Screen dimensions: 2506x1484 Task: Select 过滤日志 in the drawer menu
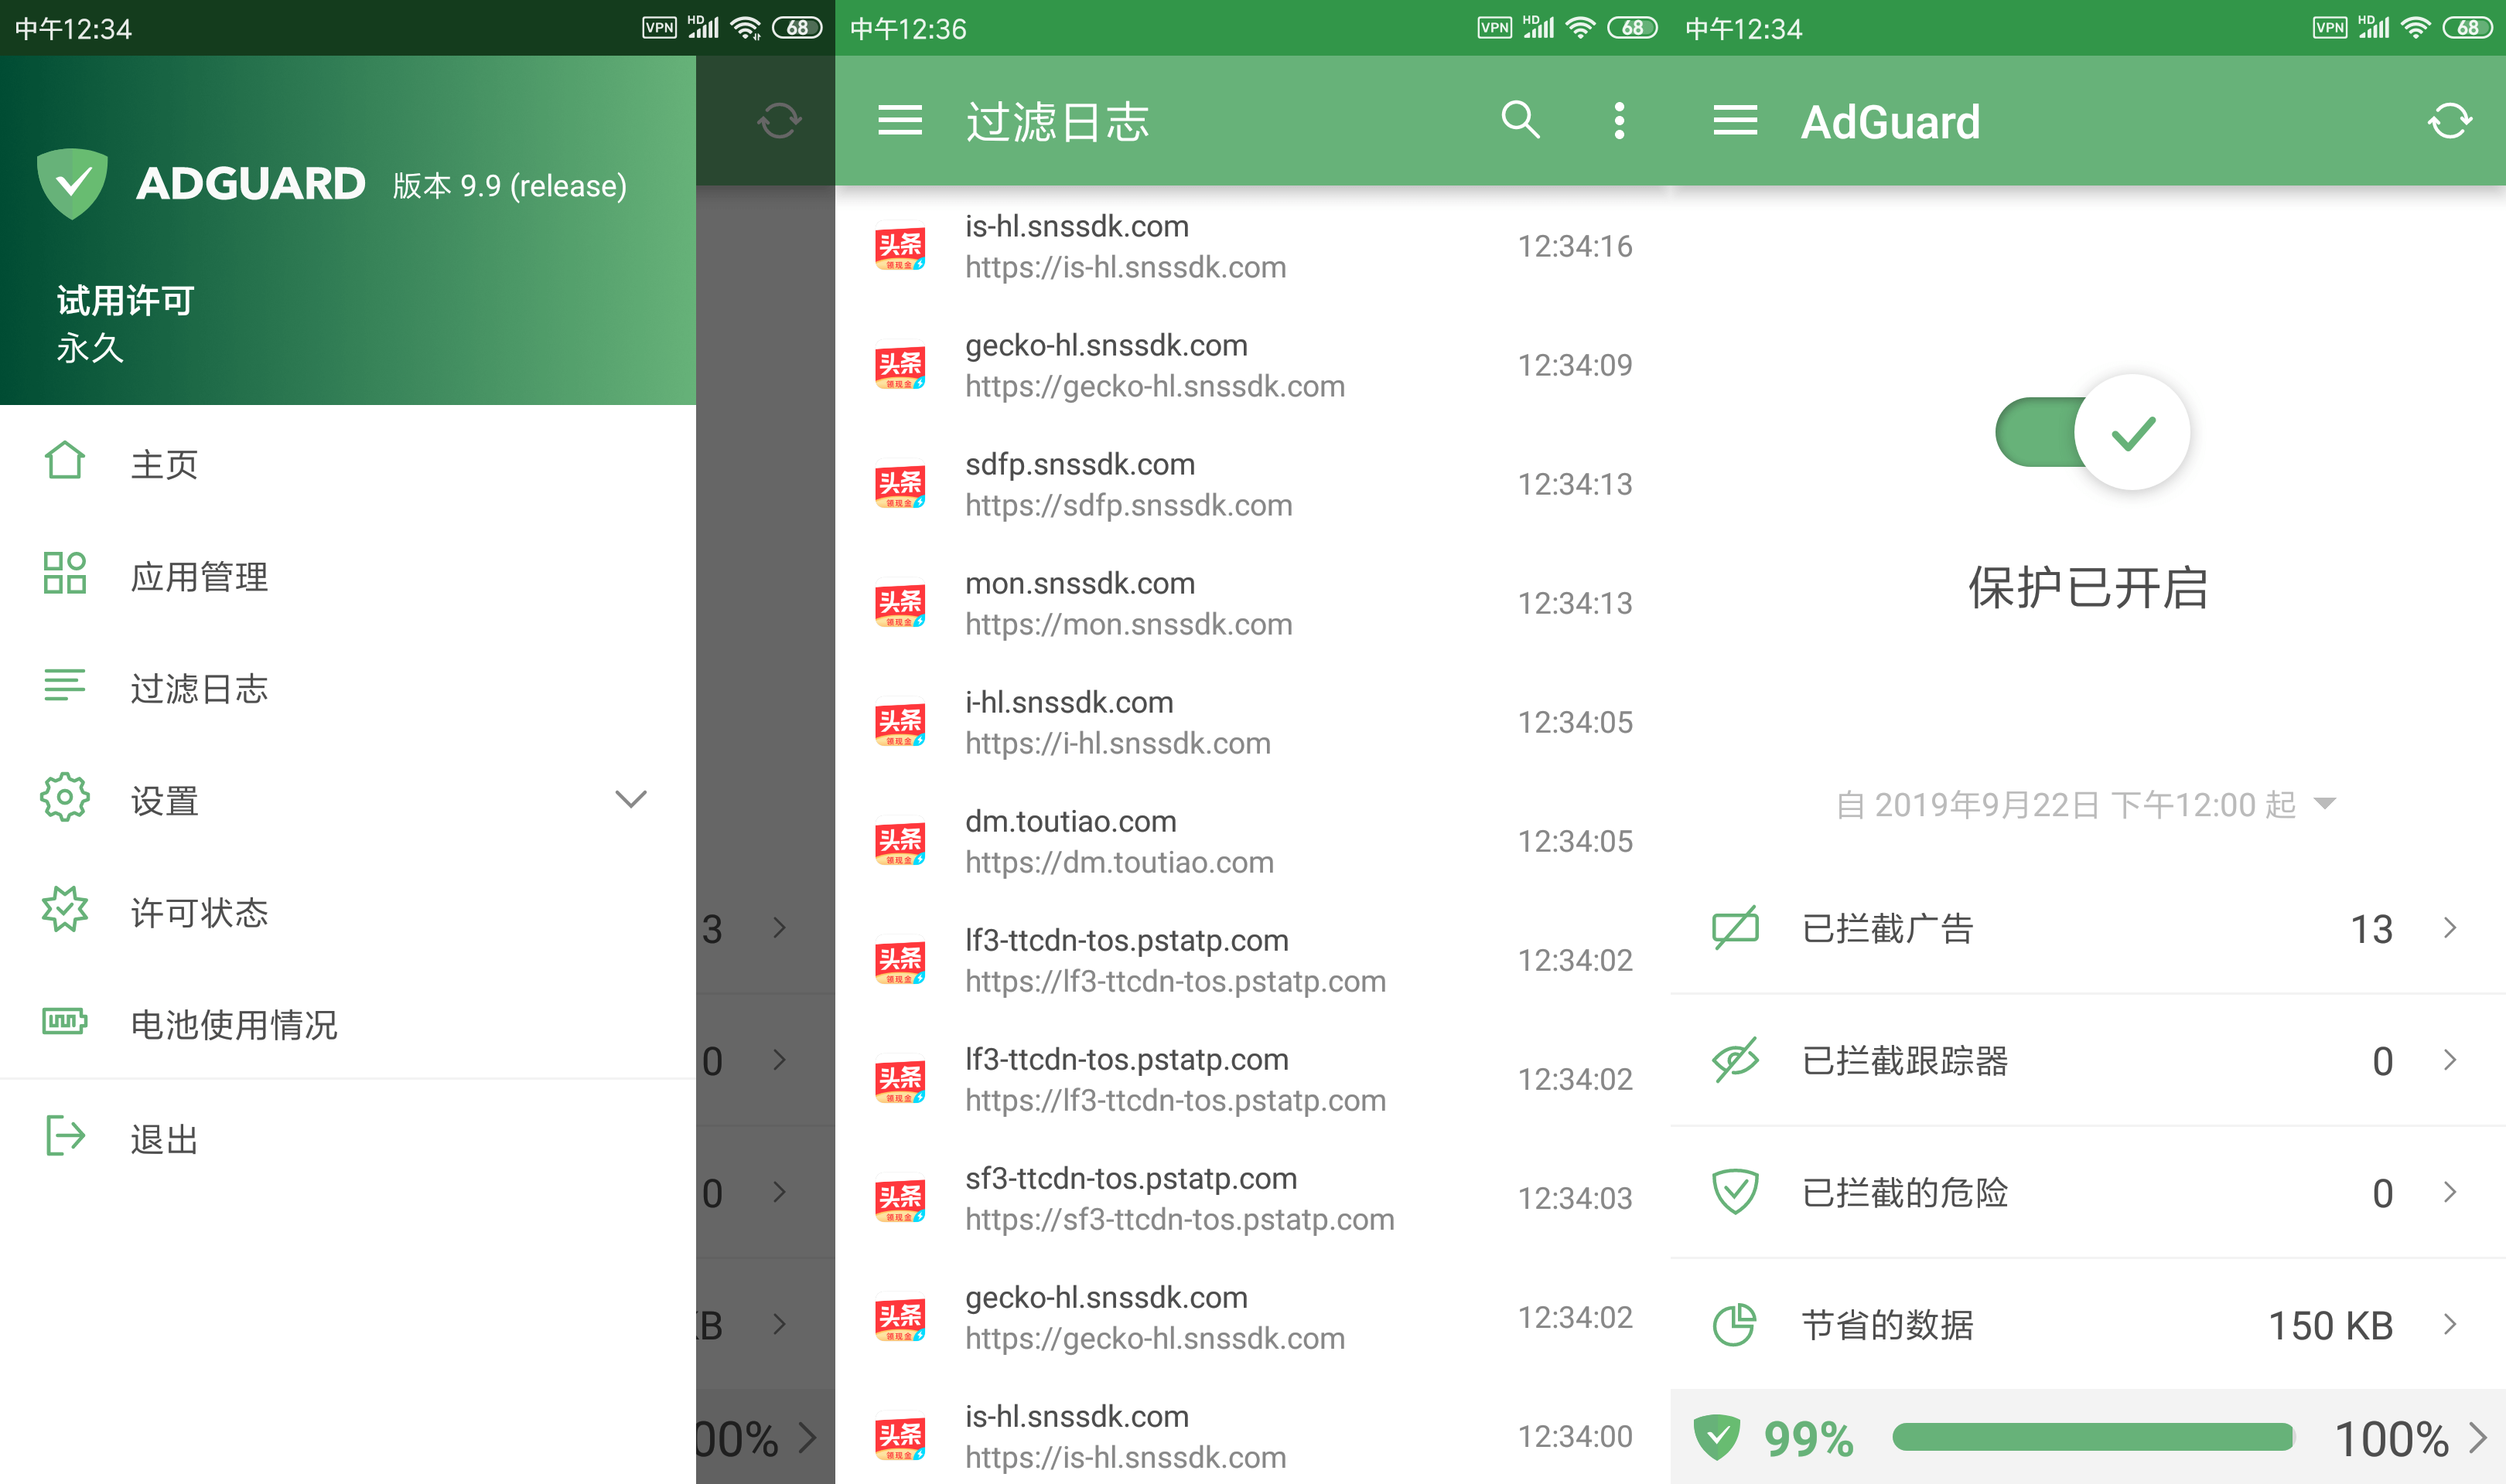point(199,688)
